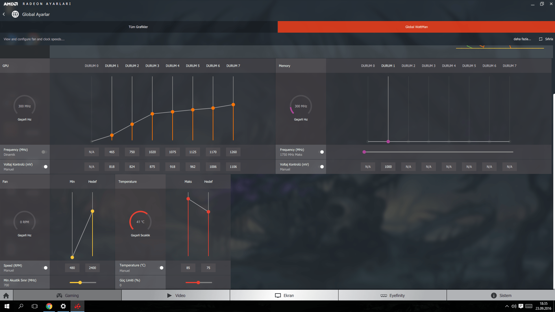Open the home icon in bottom bar

[6, 296]
